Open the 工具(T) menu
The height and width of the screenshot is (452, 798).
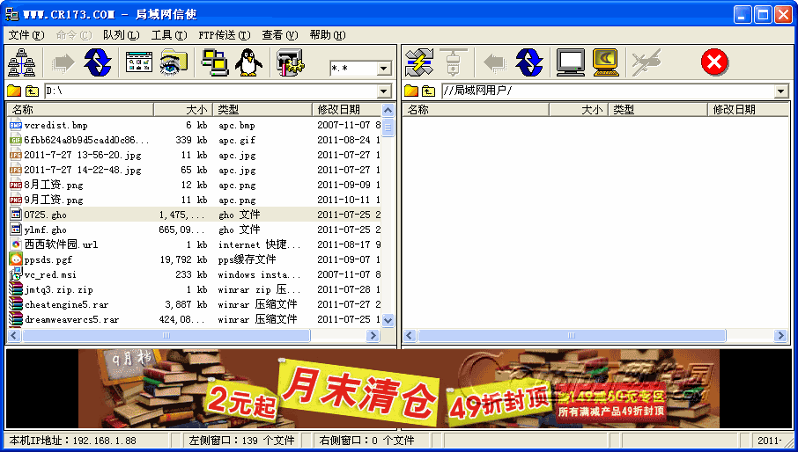[169, 35]
